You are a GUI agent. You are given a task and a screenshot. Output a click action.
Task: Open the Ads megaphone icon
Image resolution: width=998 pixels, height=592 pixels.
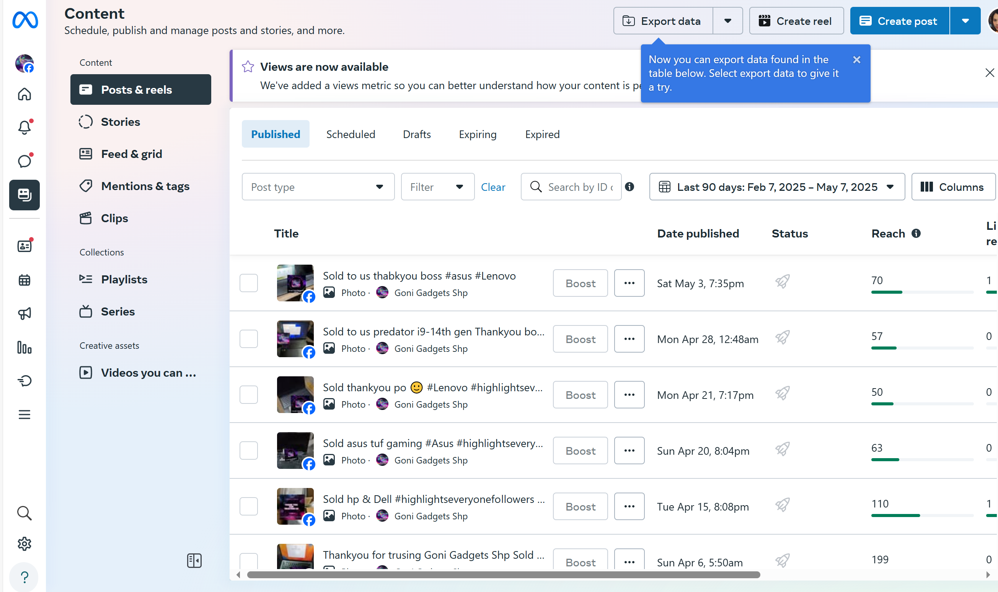[24, 314]
